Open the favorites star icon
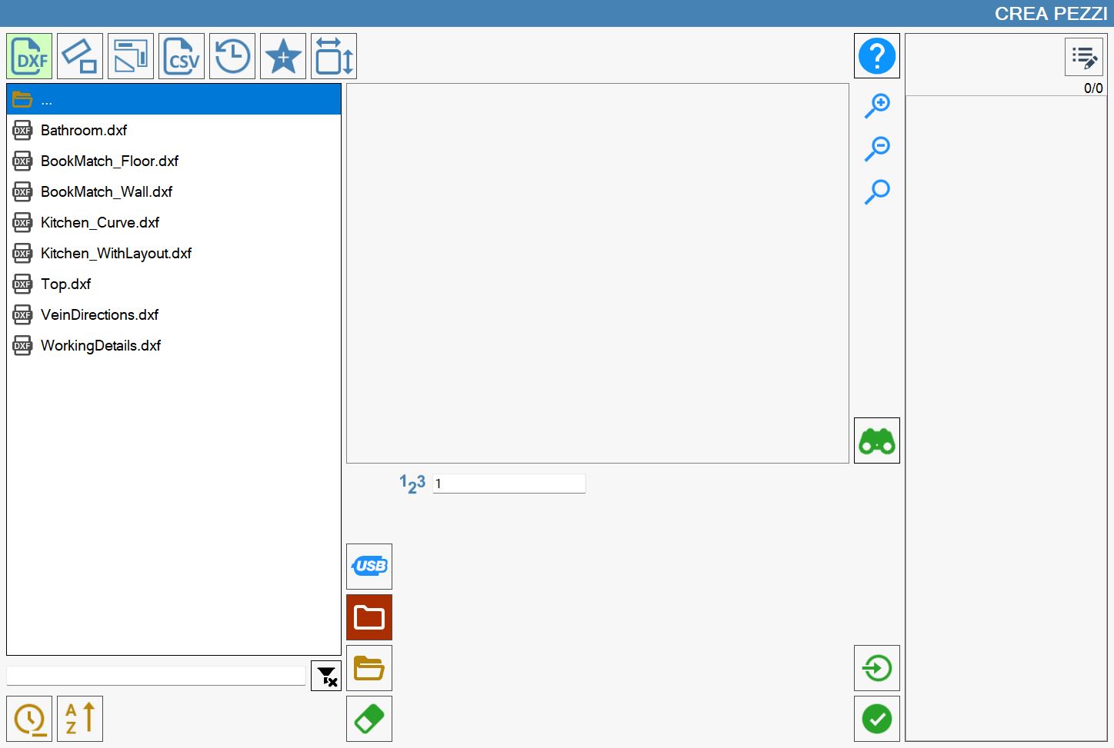Image resolution: width=1114 pixels, height=748 pixels. (x=283, y=56)
